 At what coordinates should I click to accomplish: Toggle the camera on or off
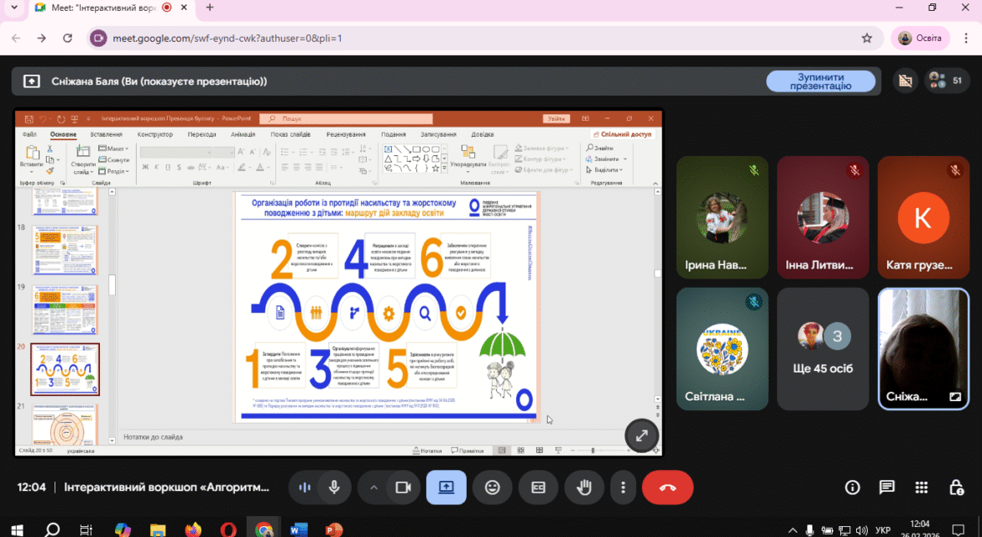point(403,487)
